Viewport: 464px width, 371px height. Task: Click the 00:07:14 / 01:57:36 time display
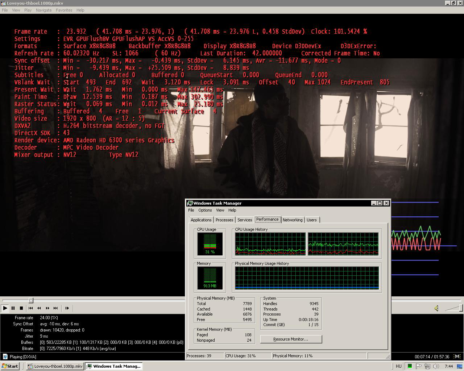(x=432, y=357)
